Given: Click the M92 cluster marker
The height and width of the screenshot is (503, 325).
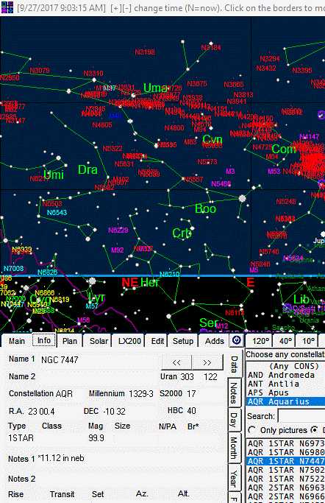Looking at the screenshot, I should [117, 250].
